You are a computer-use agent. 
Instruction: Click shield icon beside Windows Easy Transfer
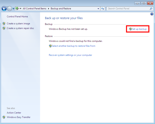click(x=4, y=117)
